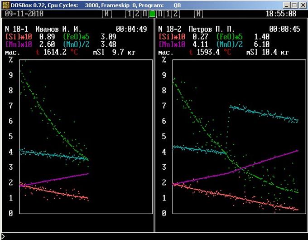This screenshot has height=240, width=308.
Task: Select heat header N 18-2 Петров П. П.
Action: pos(197,29)
